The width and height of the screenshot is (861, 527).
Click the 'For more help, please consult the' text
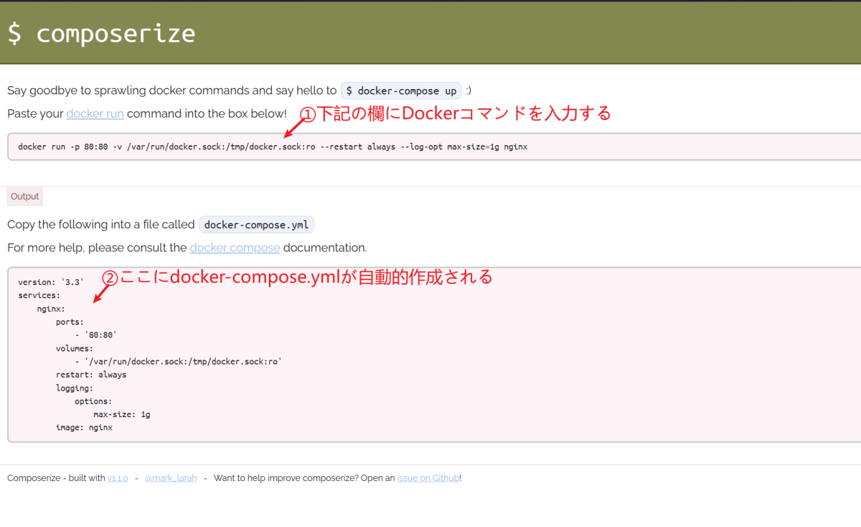point(97,248)
